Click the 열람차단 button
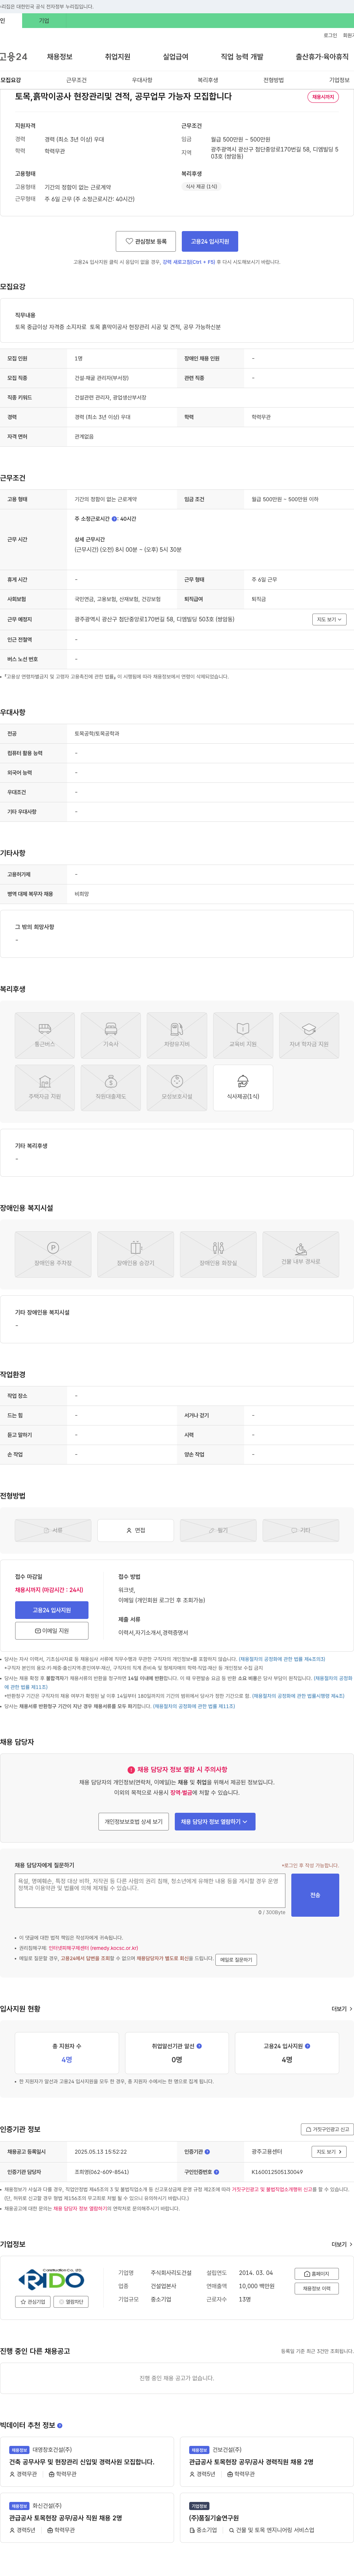This screenshot has width=354, height=2576. coord(71,2302)
